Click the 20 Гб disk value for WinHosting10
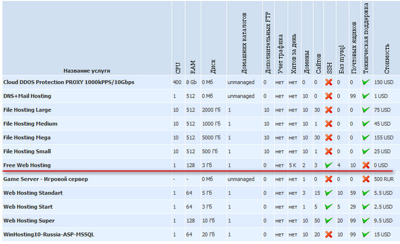The height and width of the screenshot is (244, 400). 209,234
